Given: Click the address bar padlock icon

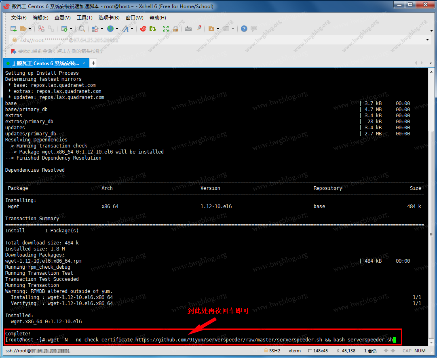Looking at the screenshot, I should [15, 40].
